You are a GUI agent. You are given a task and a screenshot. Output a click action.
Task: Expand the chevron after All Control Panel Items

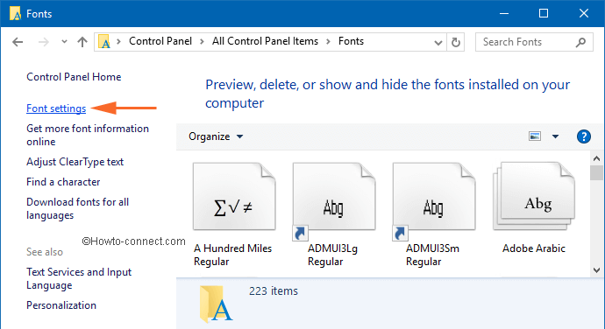click(328, 41)
